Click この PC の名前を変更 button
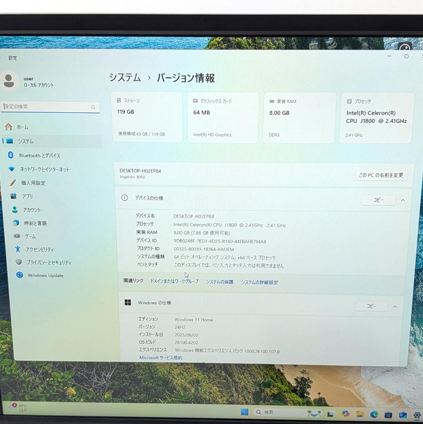 pos(381,175)
